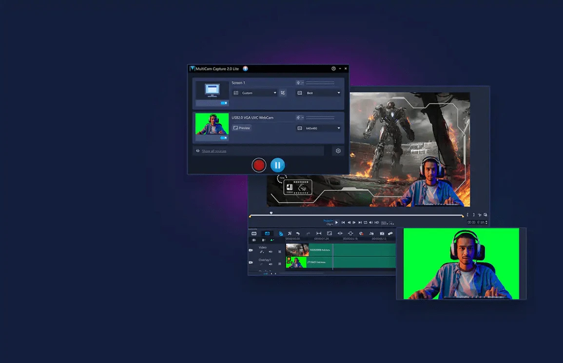Click the undo arrow in timeline toolbar
The image size is (563, 363).
tap(298, 234)
